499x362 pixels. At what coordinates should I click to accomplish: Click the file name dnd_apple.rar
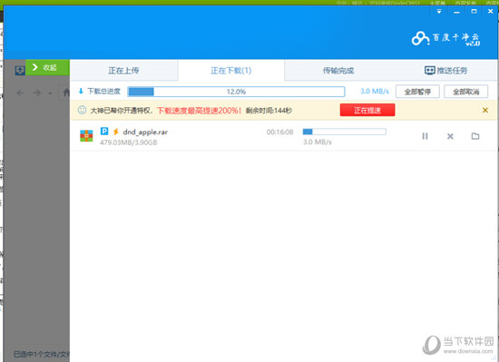point(145,132)
